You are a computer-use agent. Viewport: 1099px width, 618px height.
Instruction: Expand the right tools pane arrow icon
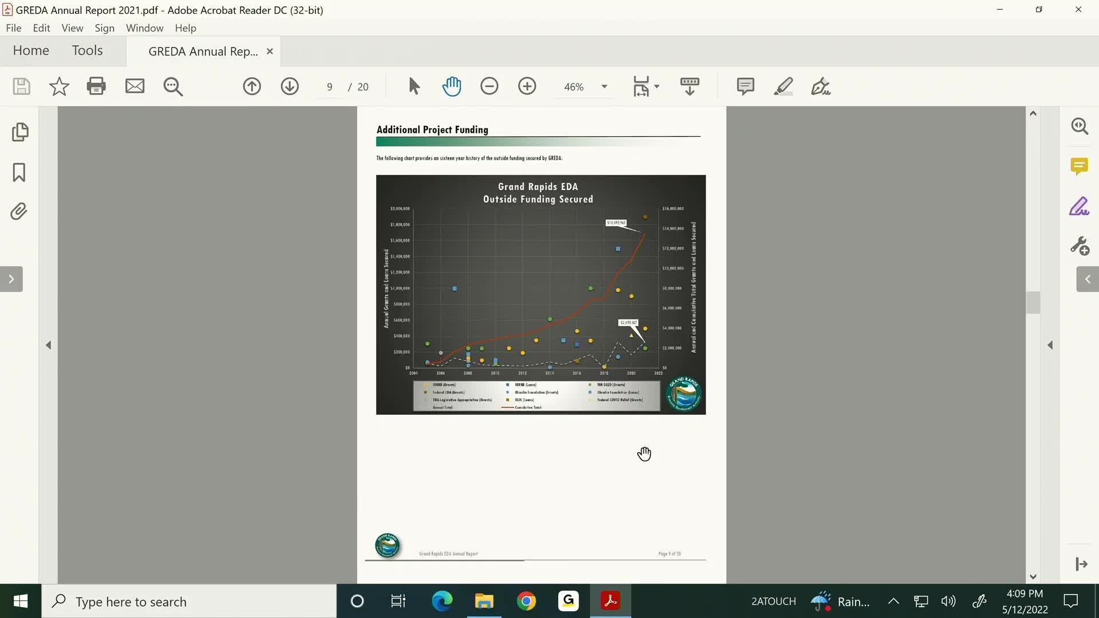(x=1081, y=564)
